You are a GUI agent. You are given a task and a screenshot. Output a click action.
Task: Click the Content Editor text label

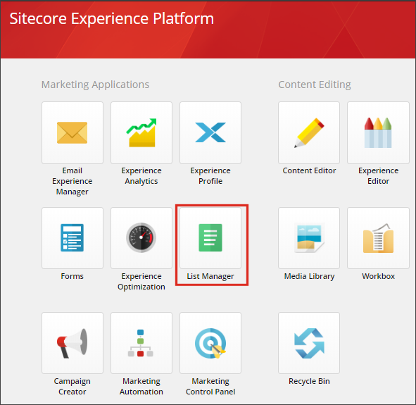point(309,170)
